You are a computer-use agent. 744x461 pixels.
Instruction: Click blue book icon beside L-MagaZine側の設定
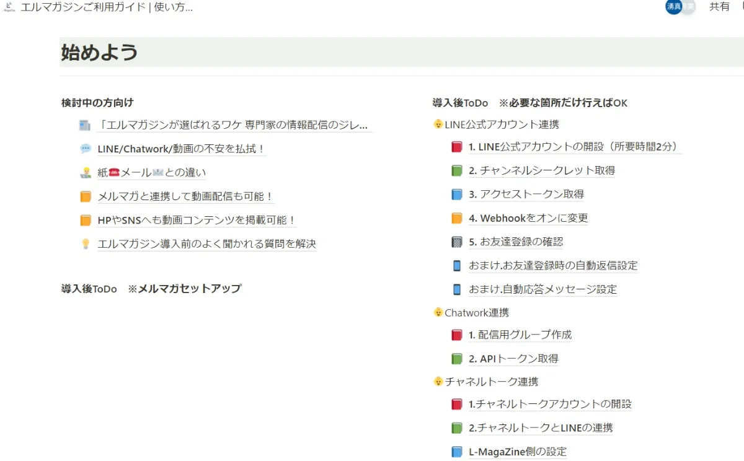(x=457, y=452)
